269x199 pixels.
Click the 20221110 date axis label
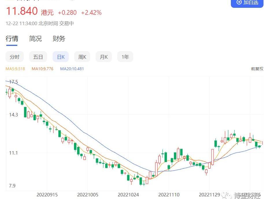(169, 195)
